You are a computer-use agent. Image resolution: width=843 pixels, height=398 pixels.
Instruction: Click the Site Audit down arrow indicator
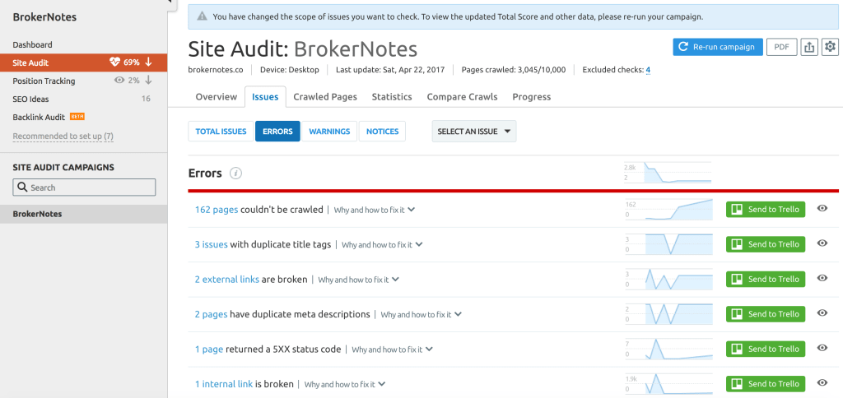pyautogui.click(x=149, y=62)
